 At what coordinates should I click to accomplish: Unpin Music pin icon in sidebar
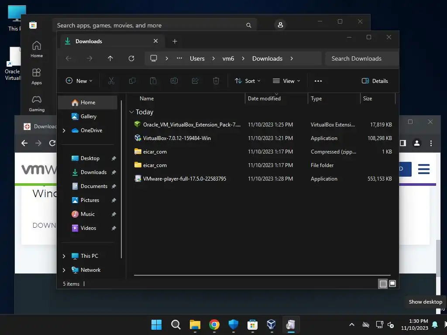[x=113, y=214]
